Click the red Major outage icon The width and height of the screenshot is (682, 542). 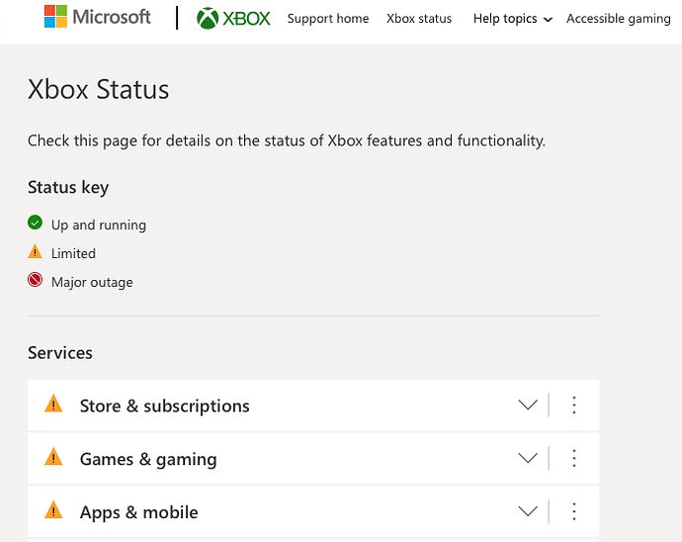[35, 280]
